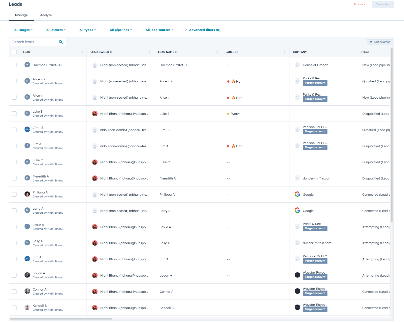Click Philippa A's profile photo avatar
404x322 pixels.
coord(27,194)
